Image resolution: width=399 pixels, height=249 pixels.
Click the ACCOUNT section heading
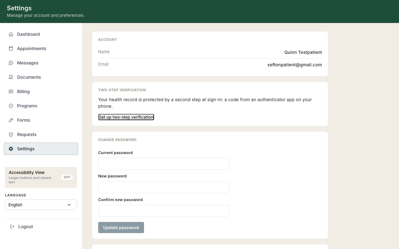[108, 40]
